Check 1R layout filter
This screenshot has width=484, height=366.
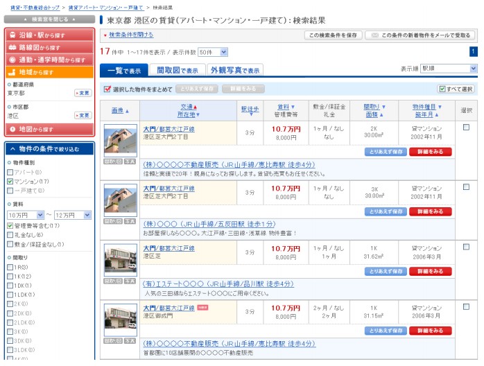(x=10, y=268)
